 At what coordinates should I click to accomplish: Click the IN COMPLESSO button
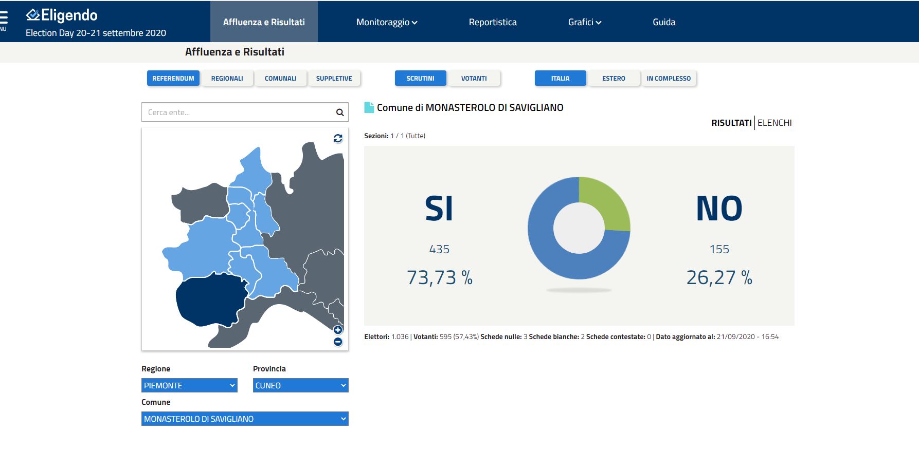[669, 79]
